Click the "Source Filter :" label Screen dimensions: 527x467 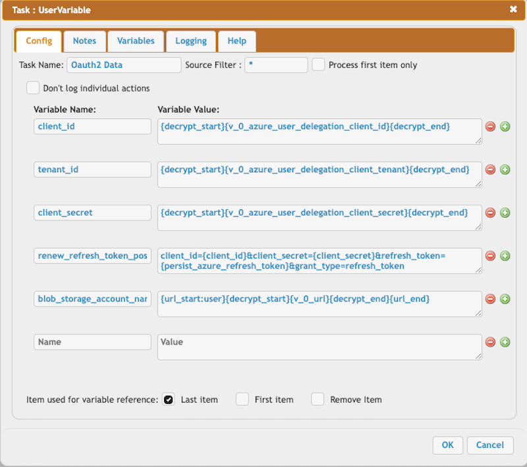213,65
